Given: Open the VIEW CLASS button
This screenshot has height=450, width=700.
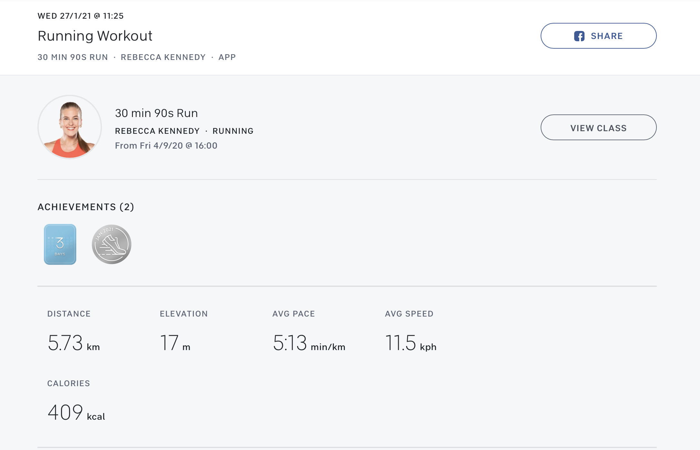Looking at the screenshot, I should [x=598, y=128].
